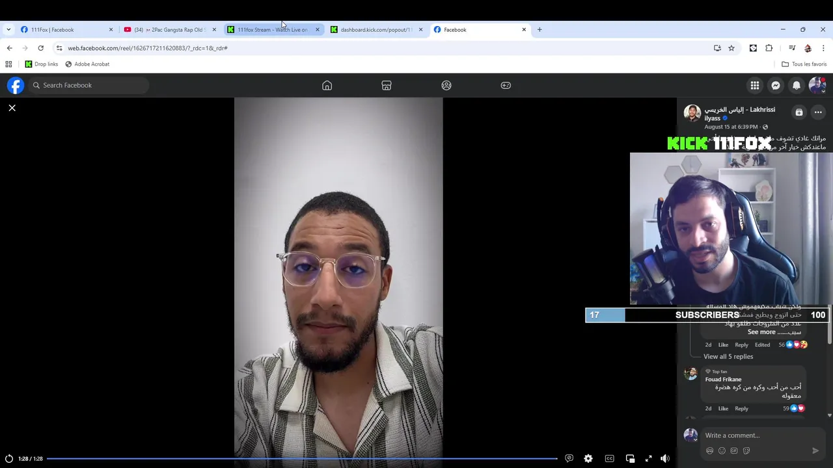Close the reel viewer with X

tap(12, 108)
